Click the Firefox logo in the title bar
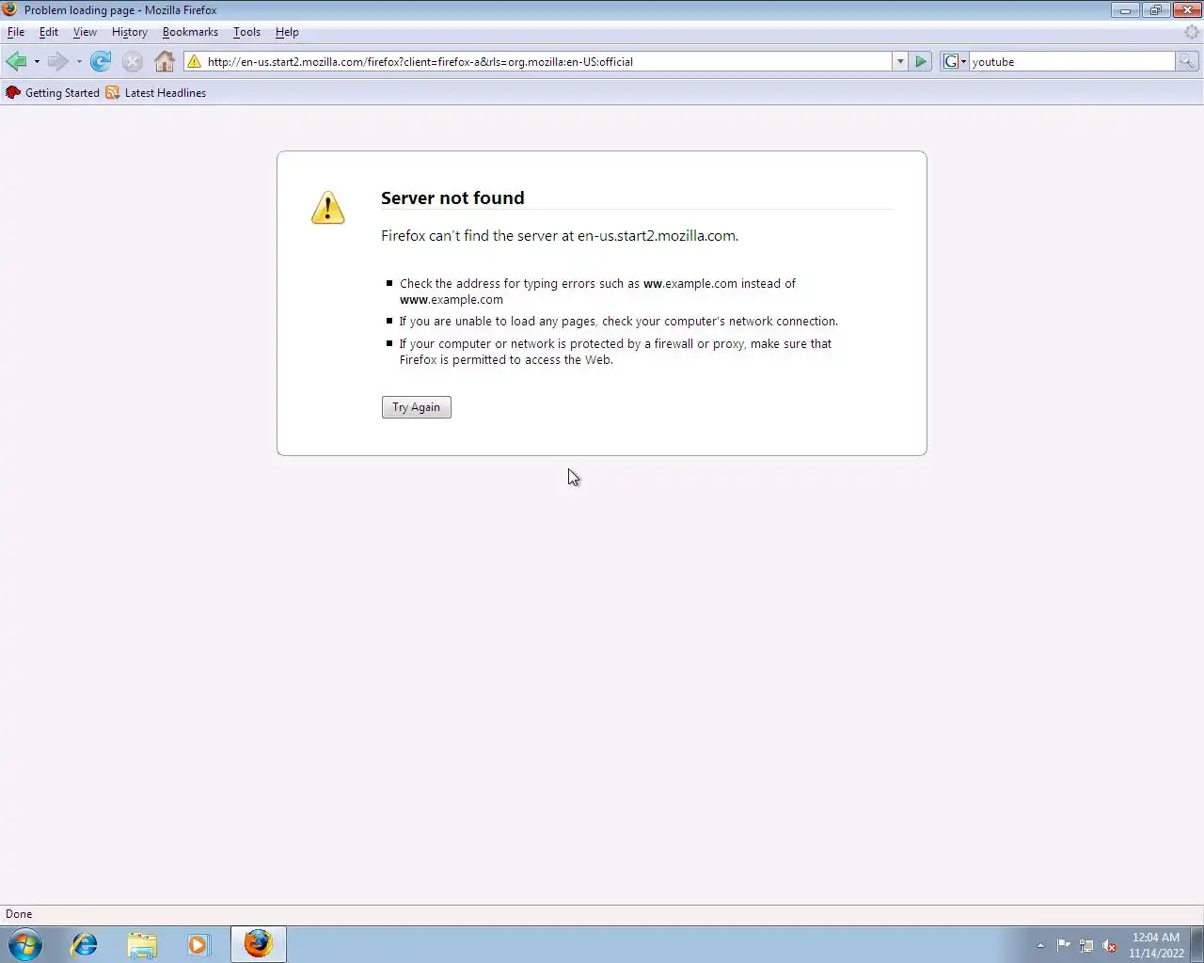 (10, 9)
